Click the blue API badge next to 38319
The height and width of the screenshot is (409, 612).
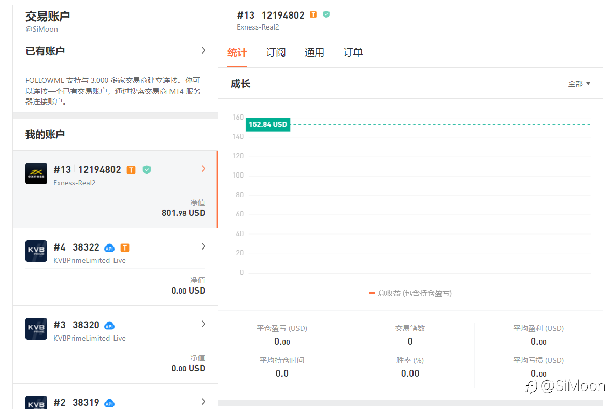coord(110,403)
